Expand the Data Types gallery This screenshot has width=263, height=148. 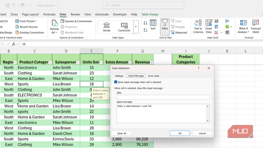pyautogui.click(x=136, y=27)
